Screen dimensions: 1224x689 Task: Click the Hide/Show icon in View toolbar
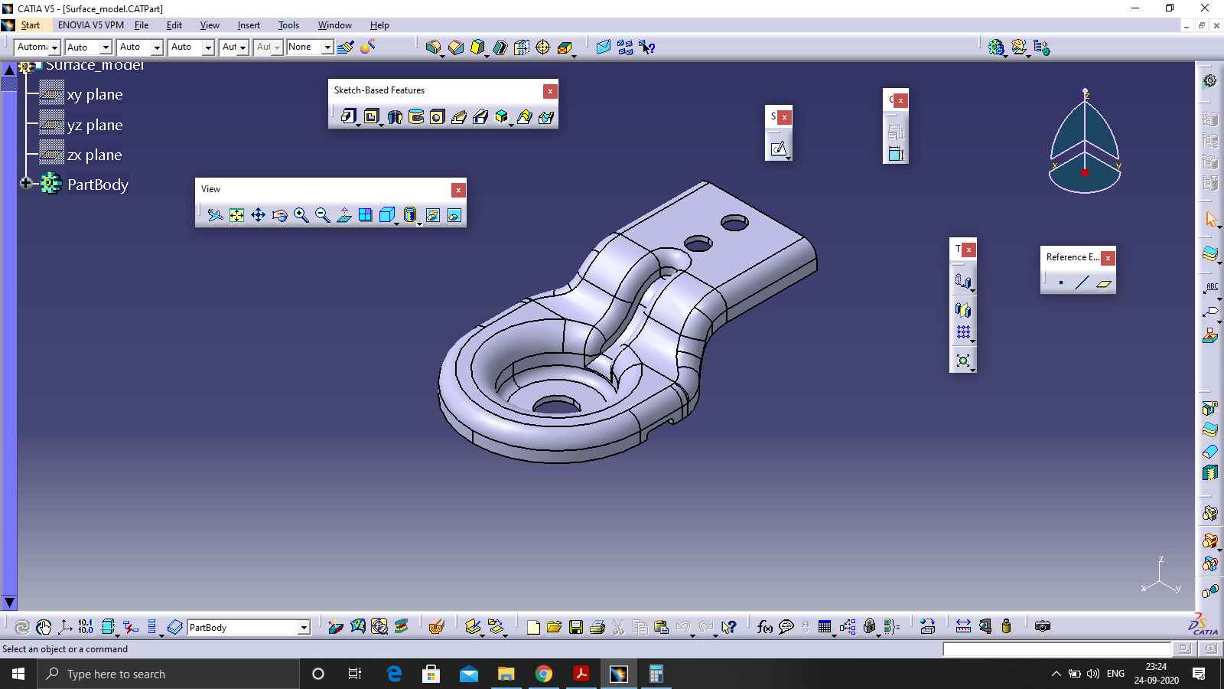coord(433,215)
